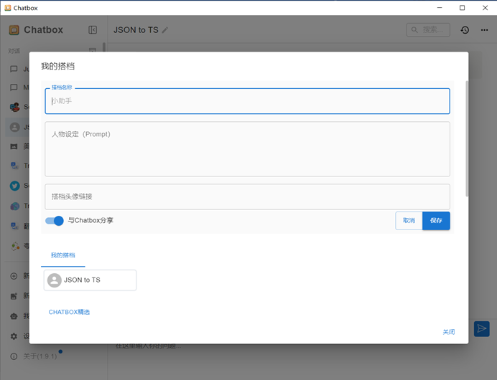Viewport: 497px width, 380px height.
Task: Click the 我的搭档 dialog heading
Action: click(x=57, y=66)
